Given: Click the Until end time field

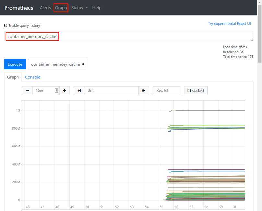Looking at the screenshot, I should click(111, 91).
